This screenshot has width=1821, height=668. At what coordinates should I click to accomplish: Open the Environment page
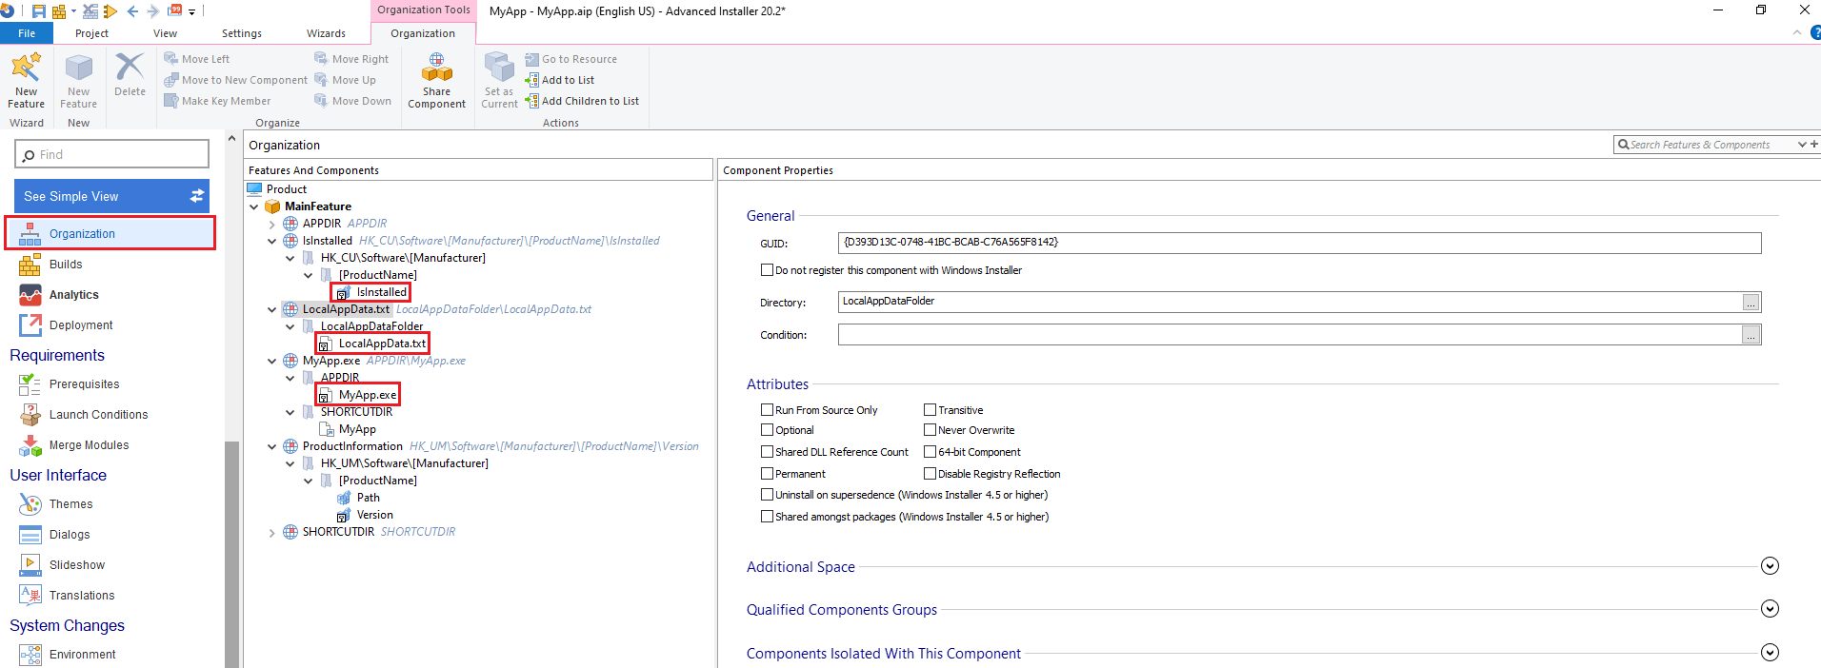pos(82,655)
